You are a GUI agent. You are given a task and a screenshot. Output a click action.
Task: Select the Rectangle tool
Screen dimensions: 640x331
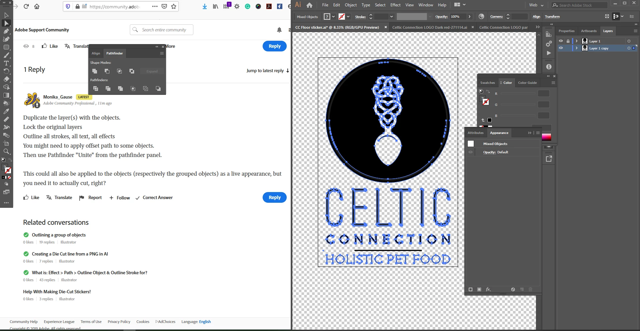6,47
